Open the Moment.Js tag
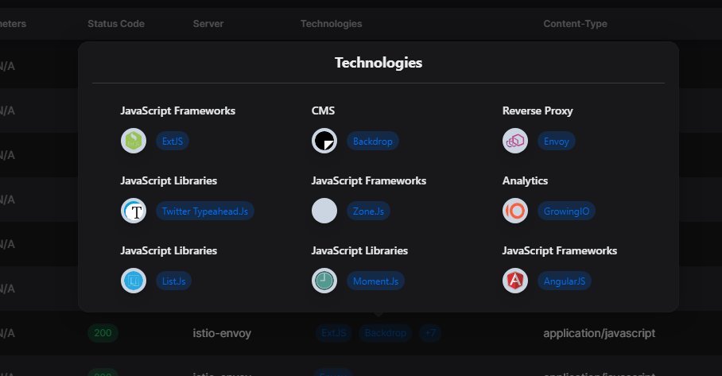The width and height of the screenshot is (722, 376). tap(376, 281)
